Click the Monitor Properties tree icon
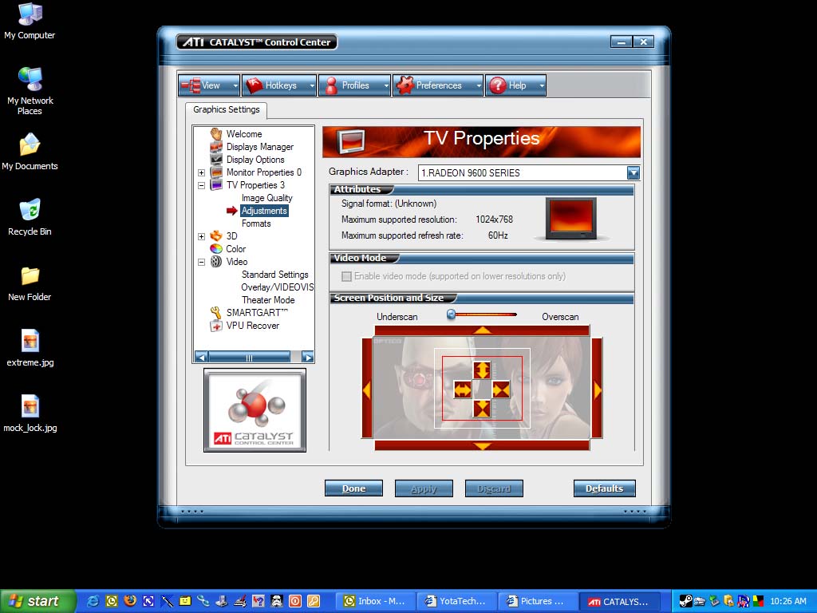Viewport: 817px width, 613px height. point(215,172)
